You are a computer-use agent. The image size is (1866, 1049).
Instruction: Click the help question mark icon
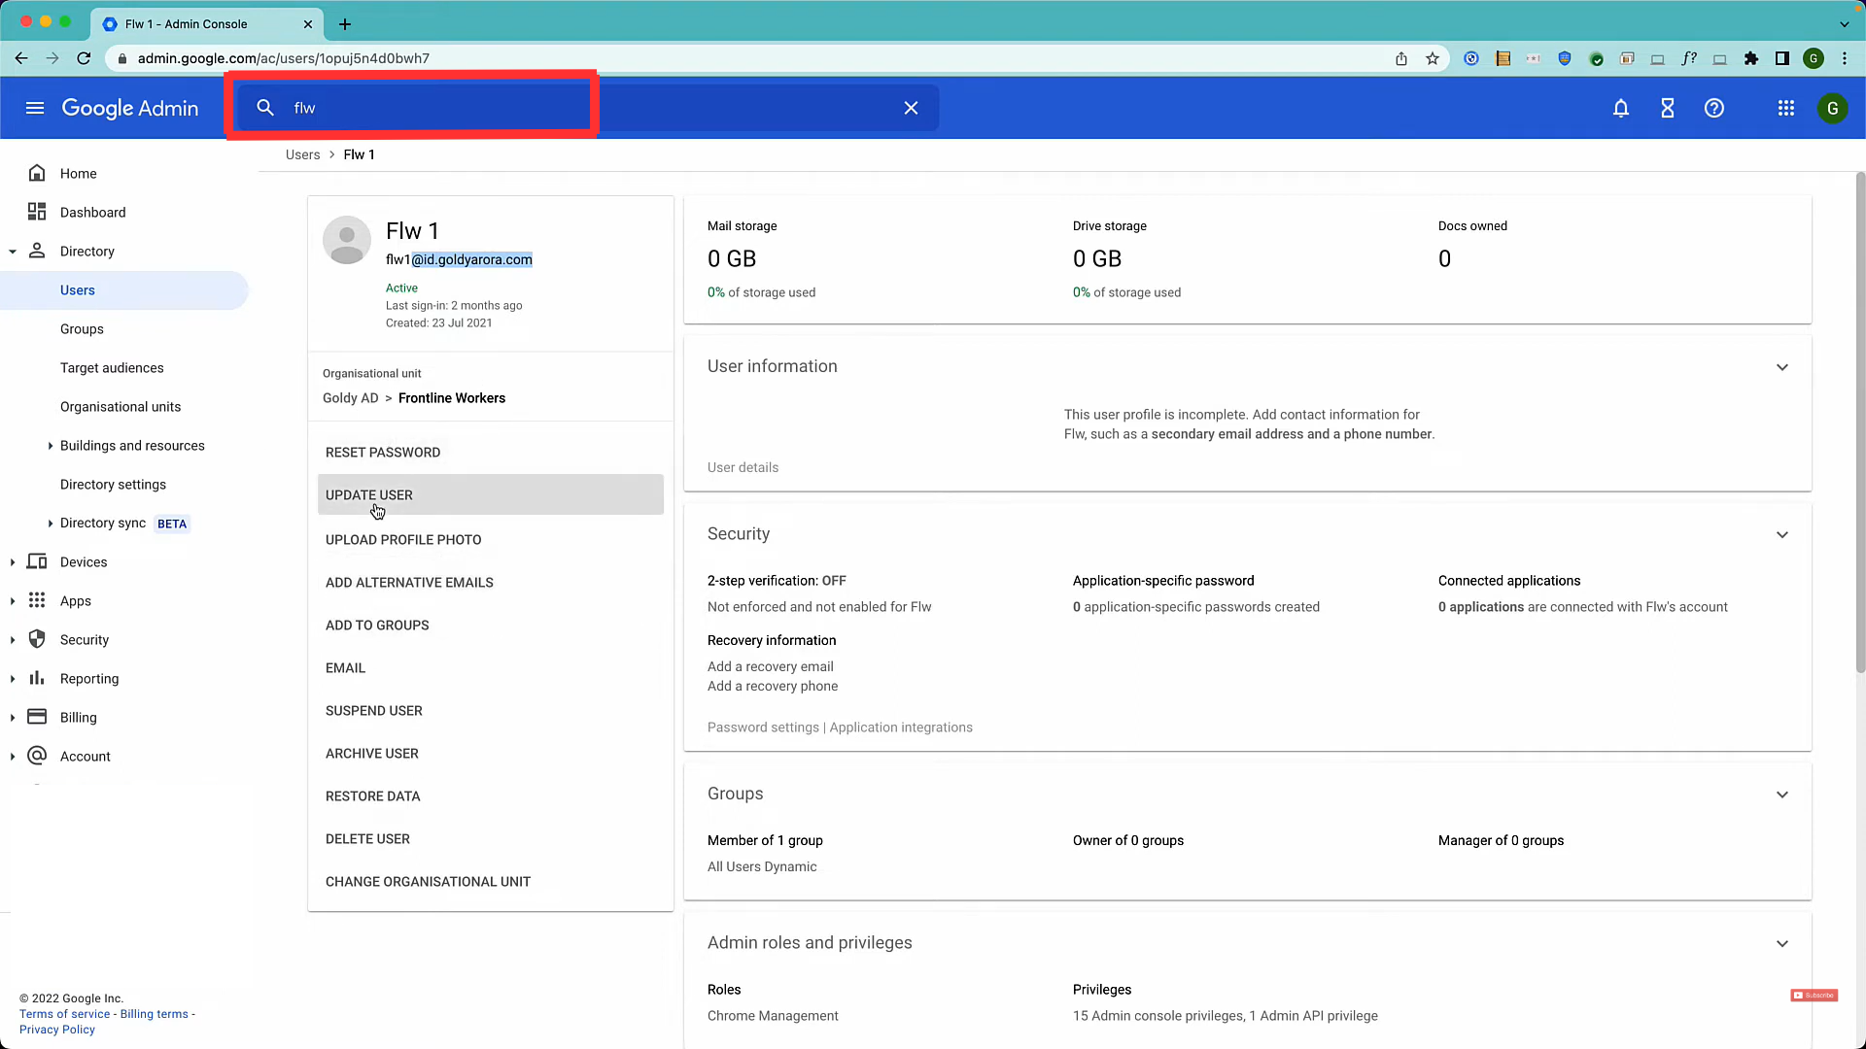pyautogui.click(x=1713, y=108)
